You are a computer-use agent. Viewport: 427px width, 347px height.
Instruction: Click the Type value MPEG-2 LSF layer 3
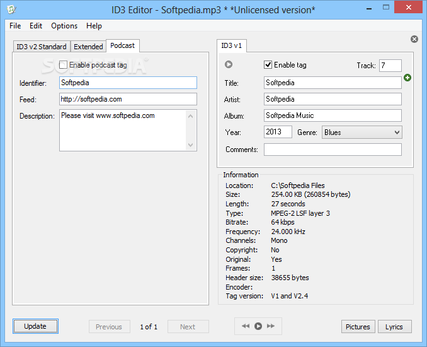point(300,213)
